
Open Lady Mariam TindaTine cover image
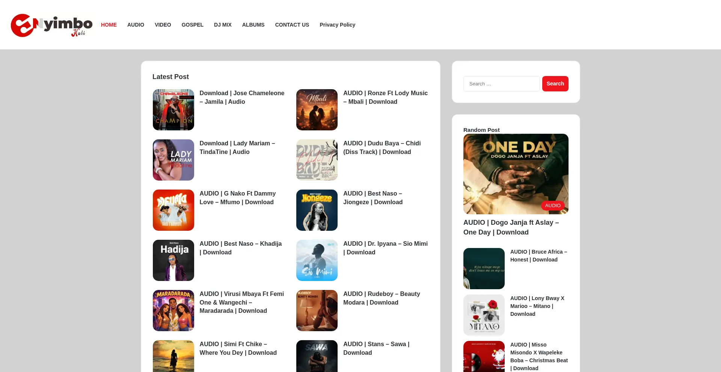tap(173, 160)
